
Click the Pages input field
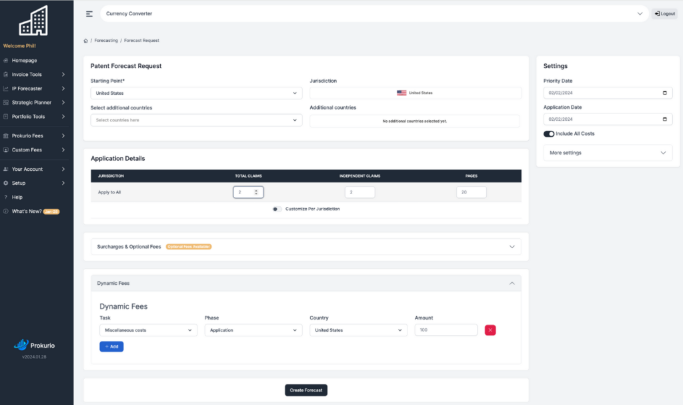[x=472, y=192]
